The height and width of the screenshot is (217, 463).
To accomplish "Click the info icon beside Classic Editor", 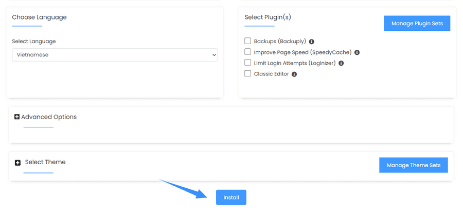I will pos(294,74).
